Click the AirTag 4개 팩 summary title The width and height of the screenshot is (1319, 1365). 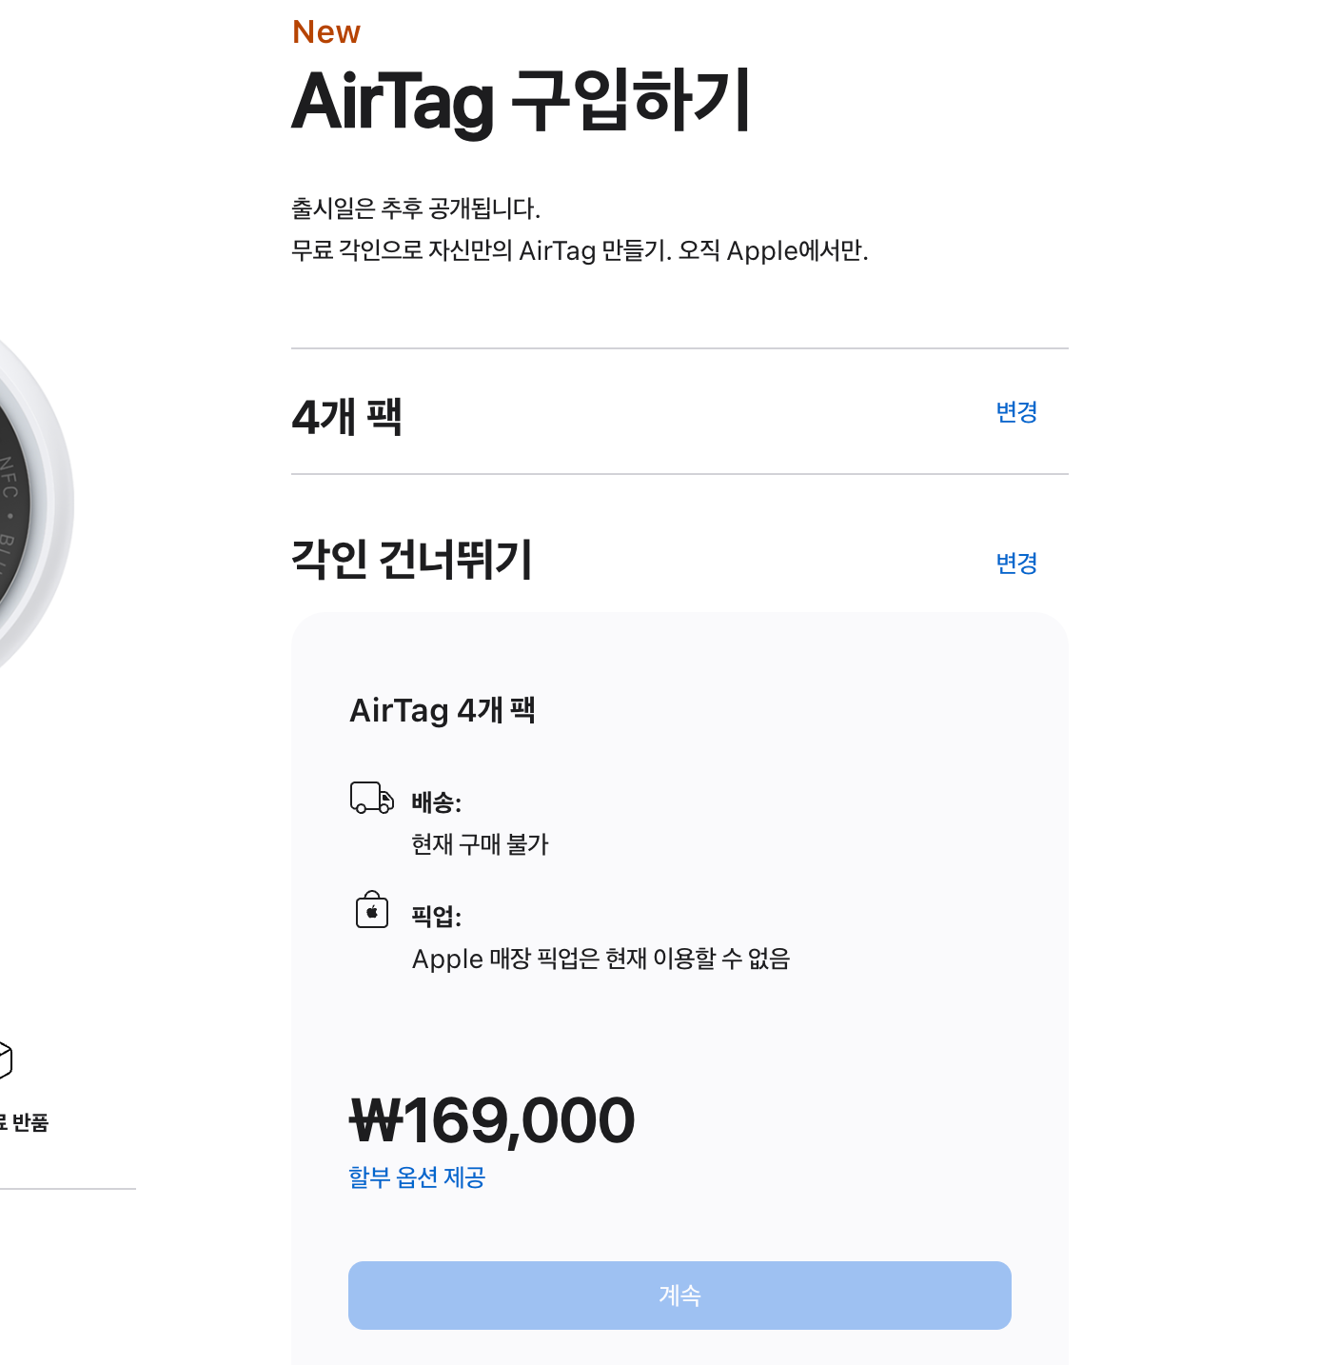[443, 710]
